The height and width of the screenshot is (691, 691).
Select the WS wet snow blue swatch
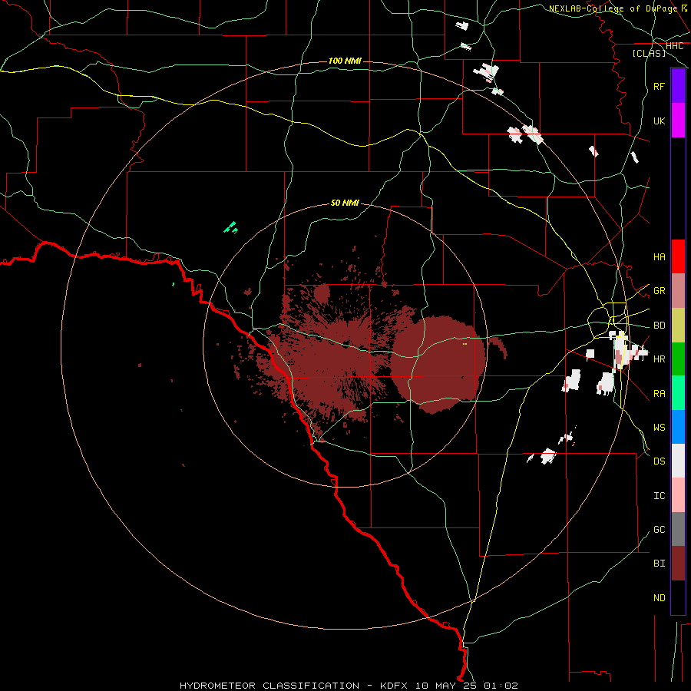(x=678, y=427)
